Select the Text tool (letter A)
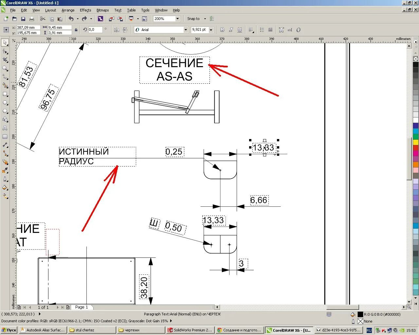419x335 pixels. pyautogui.click(x=5, y=128)
